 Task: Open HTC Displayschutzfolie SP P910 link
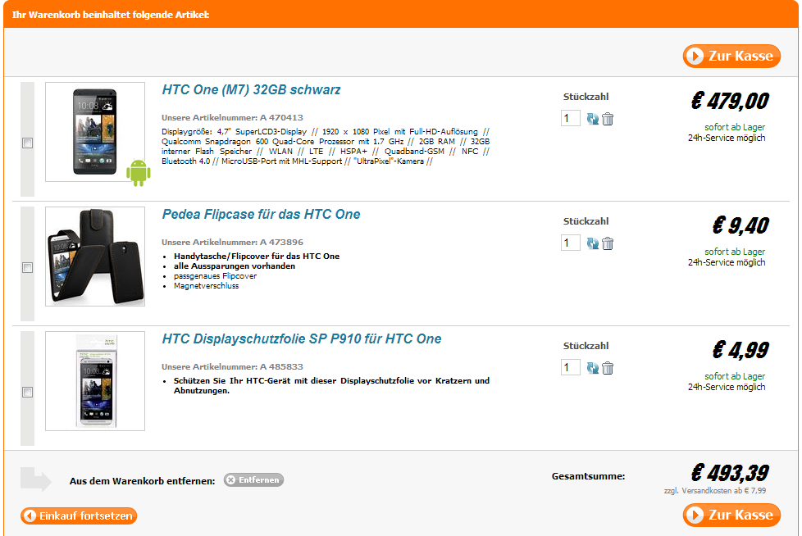[302, 339]
